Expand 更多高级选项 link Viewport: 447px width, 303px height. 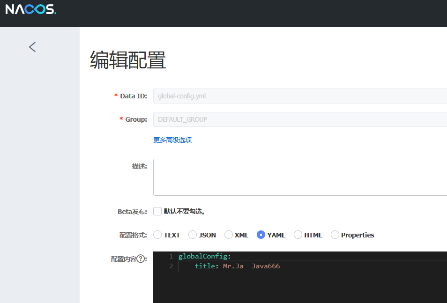tap(172, 140)
